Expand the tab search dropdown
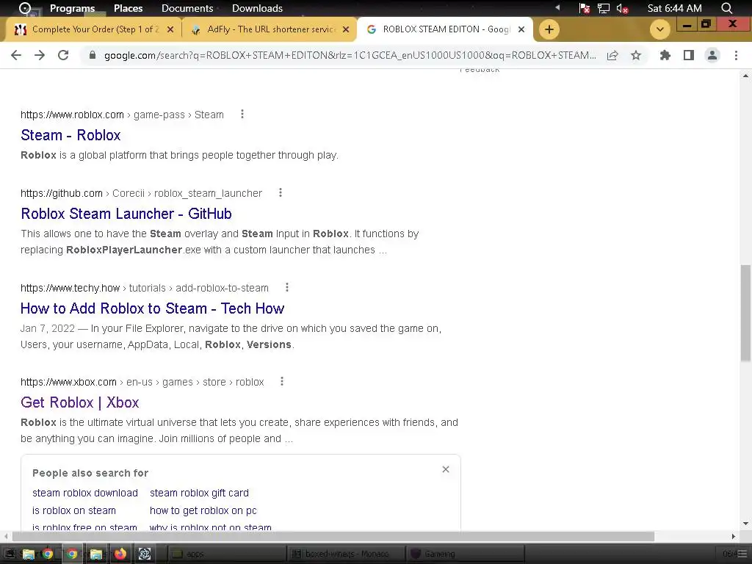Viewport: 752px width, 564px height. point(660,29)
